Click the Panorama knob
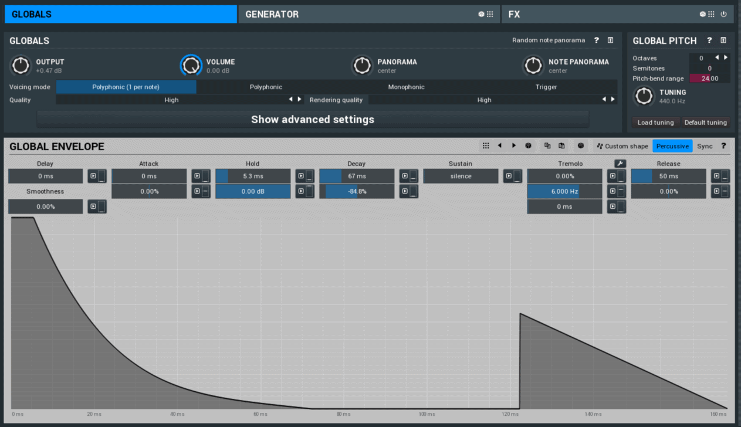 coord(363,66)
